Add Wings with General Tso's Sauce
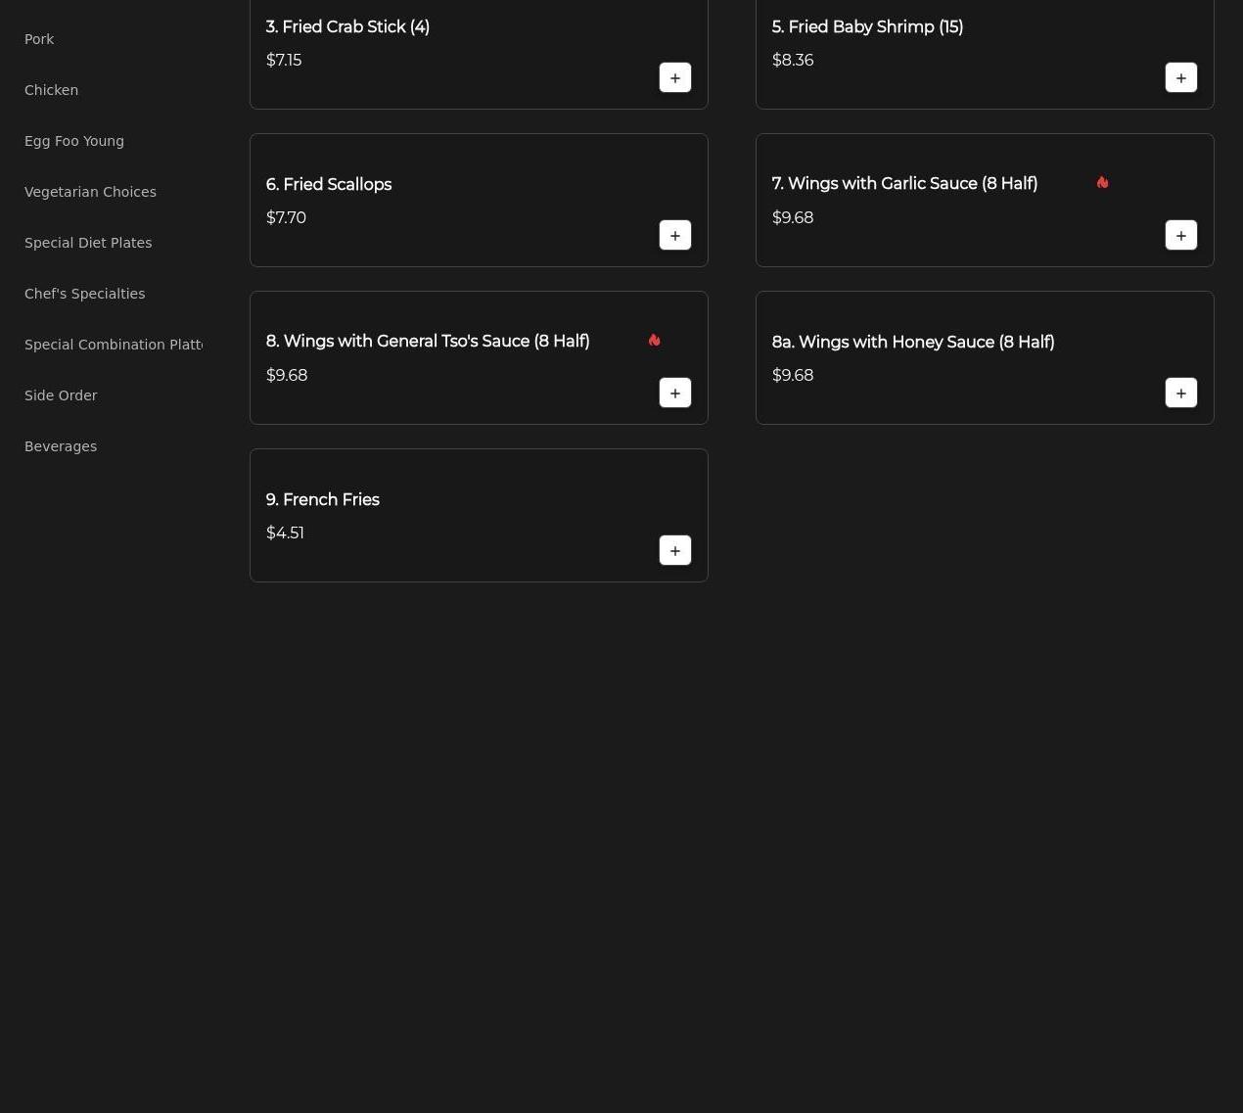This screenshot has width=1243, height=1113. (x=674, y=394)
